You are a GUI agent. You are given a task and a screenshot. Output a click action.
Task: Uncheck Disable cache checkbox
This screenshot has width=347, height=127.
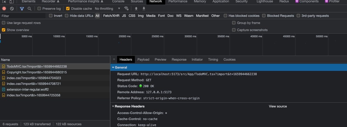click(x=68, y=9)
